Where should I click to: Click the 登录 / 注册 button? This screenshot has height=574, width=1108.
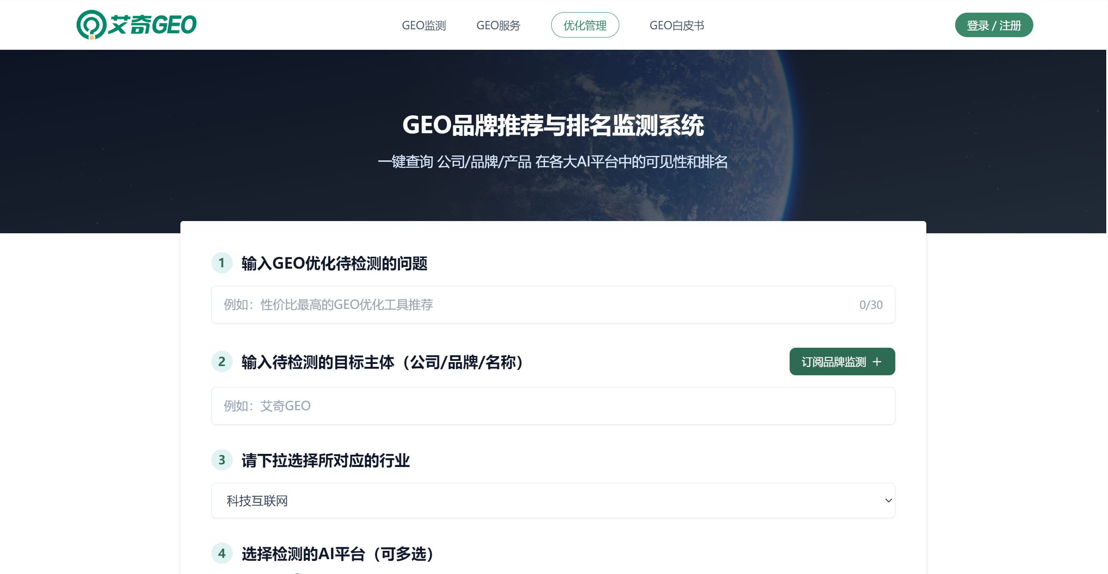point(994,25)
